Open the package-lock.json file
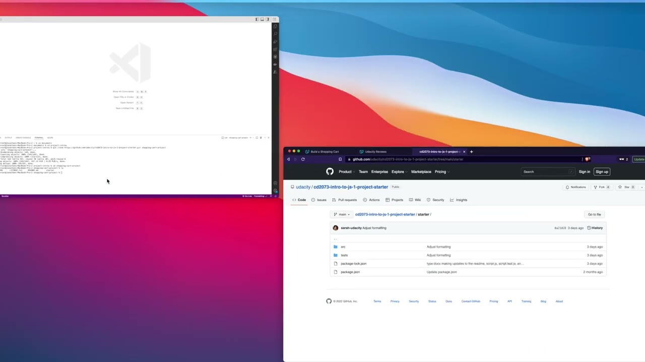The height and width of the screenshot is (362, 645). (x=353, y=263)
